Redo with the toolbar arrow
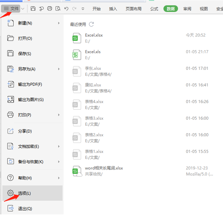Viewport: 223px width, 215px height. (74, 9)
